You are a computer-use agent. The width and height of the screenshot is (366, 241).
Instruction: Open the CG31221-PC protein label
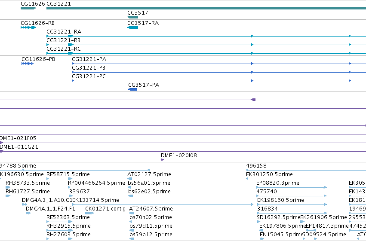point(89,76)
